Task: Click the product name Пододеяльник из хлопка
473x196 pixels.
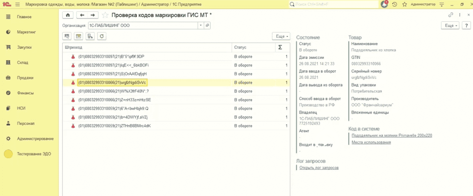Action: (x=374, y=50)
